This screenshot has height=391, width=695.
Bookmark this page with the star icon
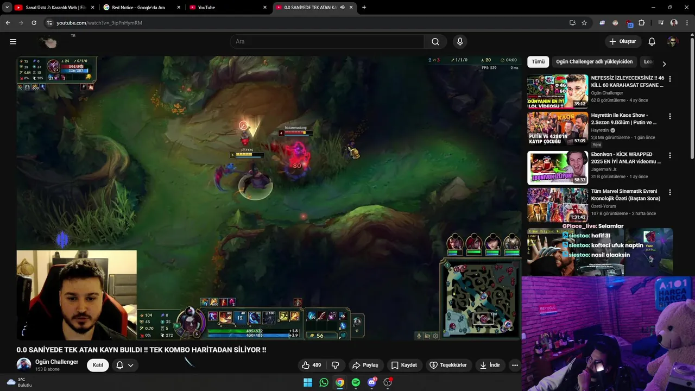[x=584, y=23]
